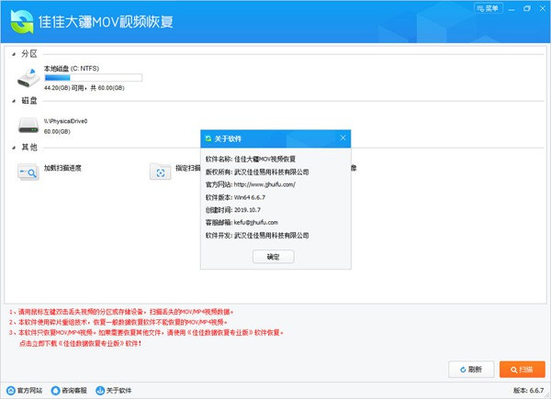Click the app logo in title bar
Image resolution: width=551 pixels, height=399 pixels.
22,21
